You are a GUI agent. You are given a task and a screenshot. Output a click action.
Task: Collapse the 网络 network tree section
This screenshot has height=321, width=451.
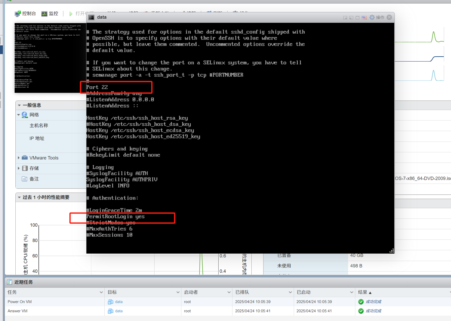pyautogui.click(x=18, y=115)
